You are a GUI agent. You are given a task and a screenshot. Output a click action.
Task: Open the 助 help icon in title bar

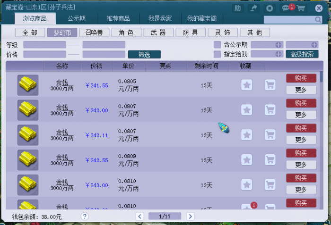[237, 8]
